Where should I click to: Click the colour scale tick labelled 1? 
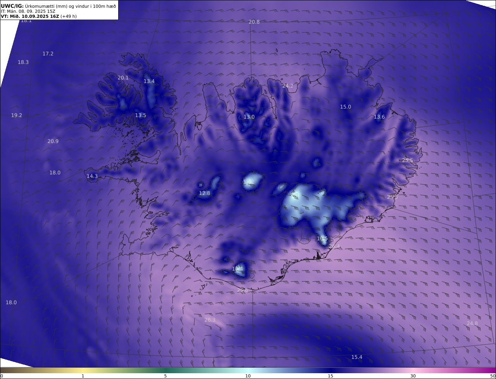pyautogui.click(x=83, y=376)
